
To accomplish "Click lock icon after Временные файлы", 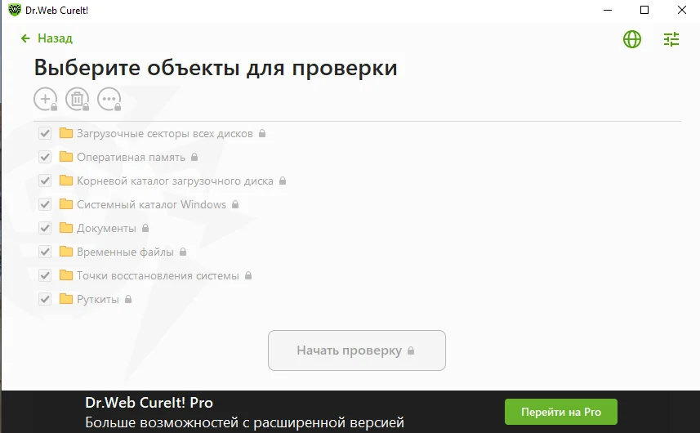I will click(x=183, y=252).
